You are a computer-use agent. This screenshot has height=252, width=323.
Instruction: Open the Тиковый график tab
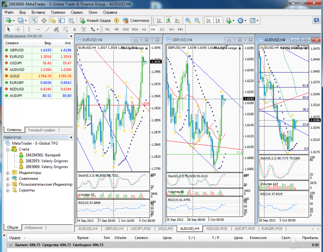coord(42,130)
